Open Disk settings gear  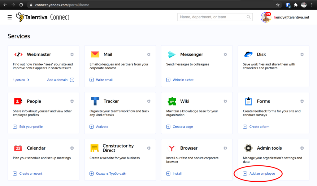[x=302, y=55]
